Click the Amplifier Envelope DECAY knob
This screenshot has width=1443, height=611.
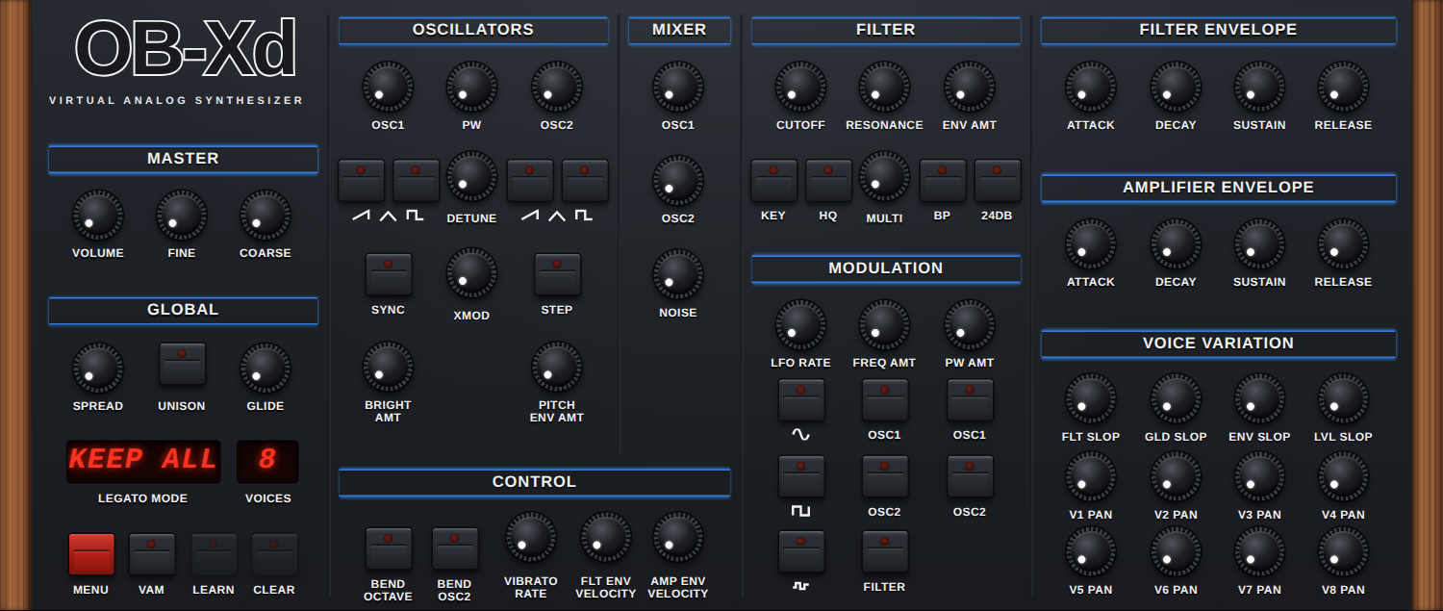coord(1176,243)
